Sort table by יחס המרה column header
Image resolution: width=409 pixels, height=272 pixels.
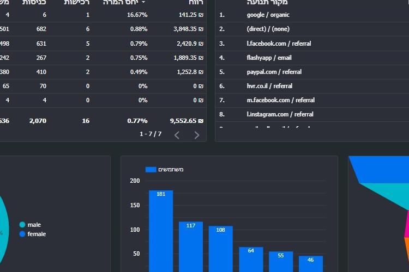tap(121, 3)
